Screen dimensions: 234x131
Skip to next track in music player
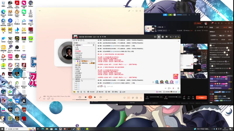coord(95,97)
